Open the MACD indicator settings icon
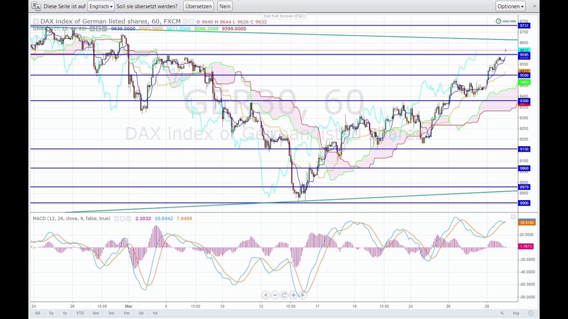Viewport: 568px width, 319px height. tap(122, 218)
